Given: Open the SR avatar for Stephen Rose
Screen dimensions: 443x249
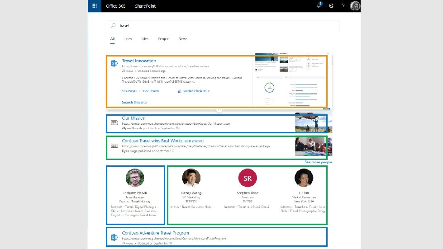Looking at the screenshot, I should (248, 178).
